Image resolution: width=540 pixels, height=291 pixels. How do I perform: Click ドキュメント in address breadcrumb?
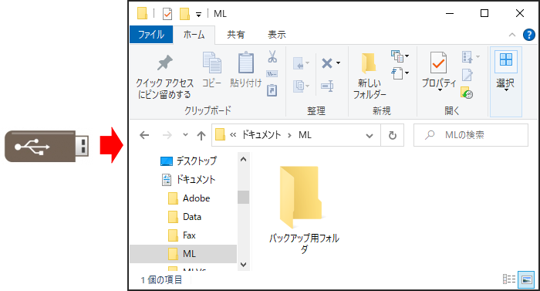coord(261,135)
